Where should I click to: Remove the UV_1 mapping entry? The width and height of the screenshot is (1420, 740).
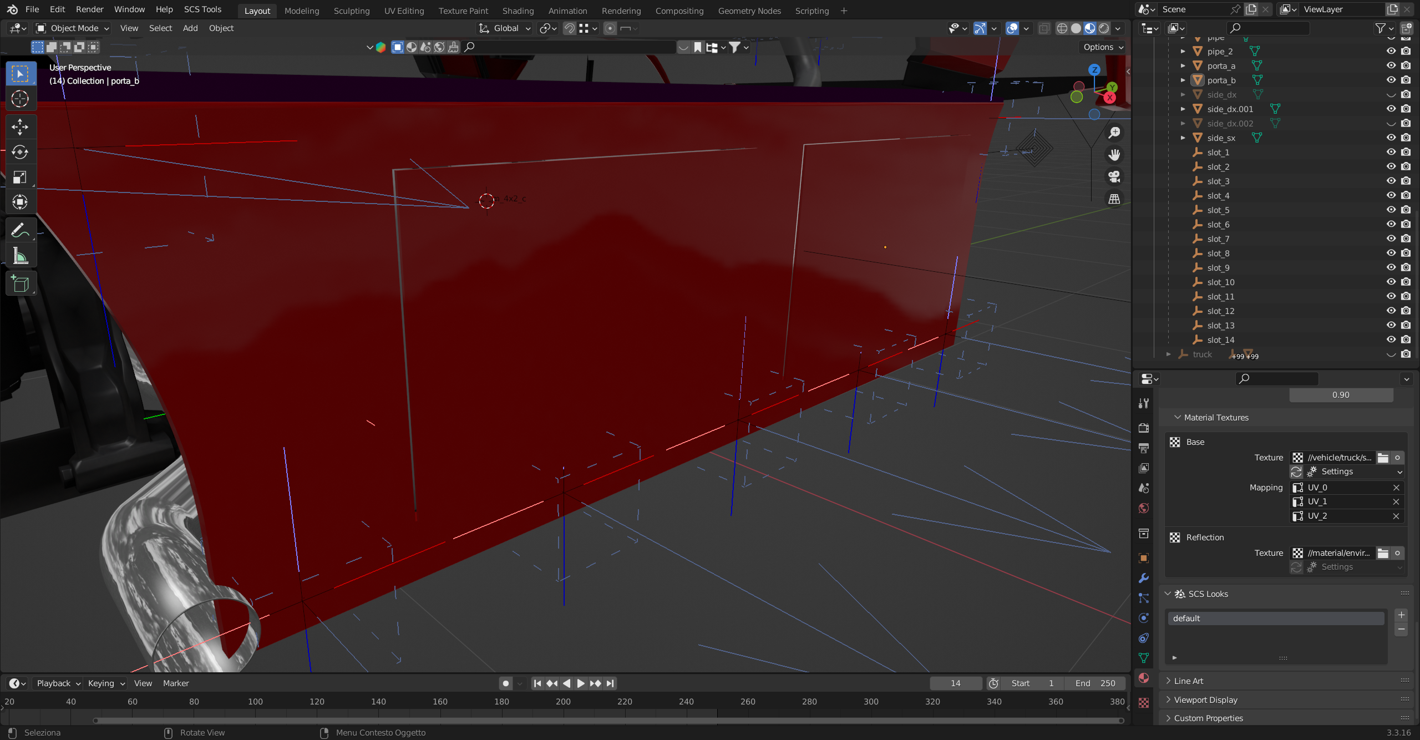pyautogui.click(x=1396, y=501)
